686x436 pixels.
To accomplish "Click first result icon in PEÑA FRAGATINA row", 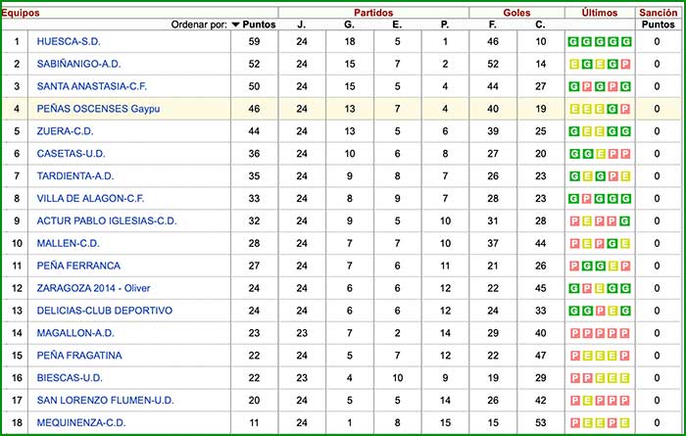I will [572, 356].
